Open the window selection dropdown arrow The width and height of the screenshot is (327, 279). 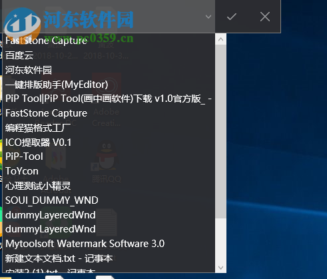click(208, 17)
